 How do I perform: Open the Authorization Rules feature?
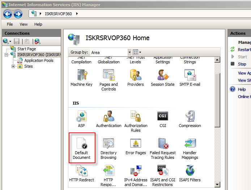(136, 121)
